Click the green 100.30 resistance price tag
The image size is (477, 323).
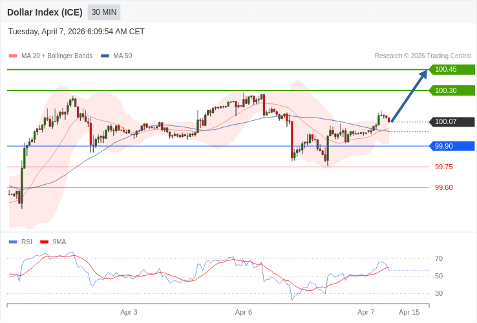452,90
